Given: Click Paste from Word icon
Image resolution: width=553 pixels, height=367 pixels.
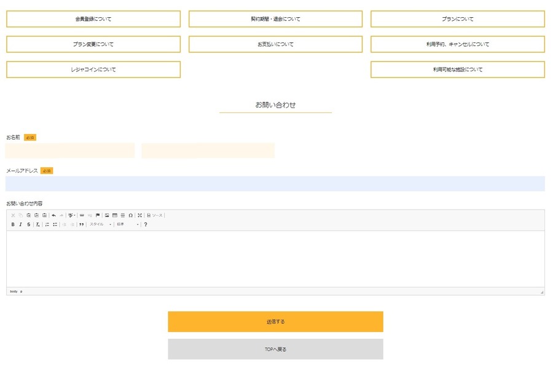Looking at the screenshot, I should pos(44,215).
